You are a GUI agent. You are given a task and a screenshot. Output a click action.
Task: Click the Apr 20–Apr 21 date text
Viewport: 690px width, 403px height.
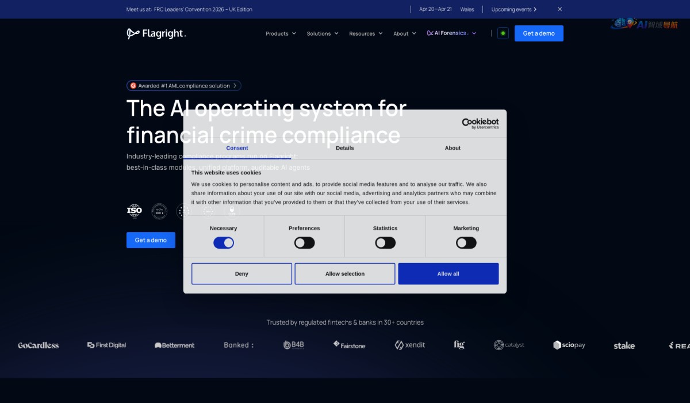(435, 9)
